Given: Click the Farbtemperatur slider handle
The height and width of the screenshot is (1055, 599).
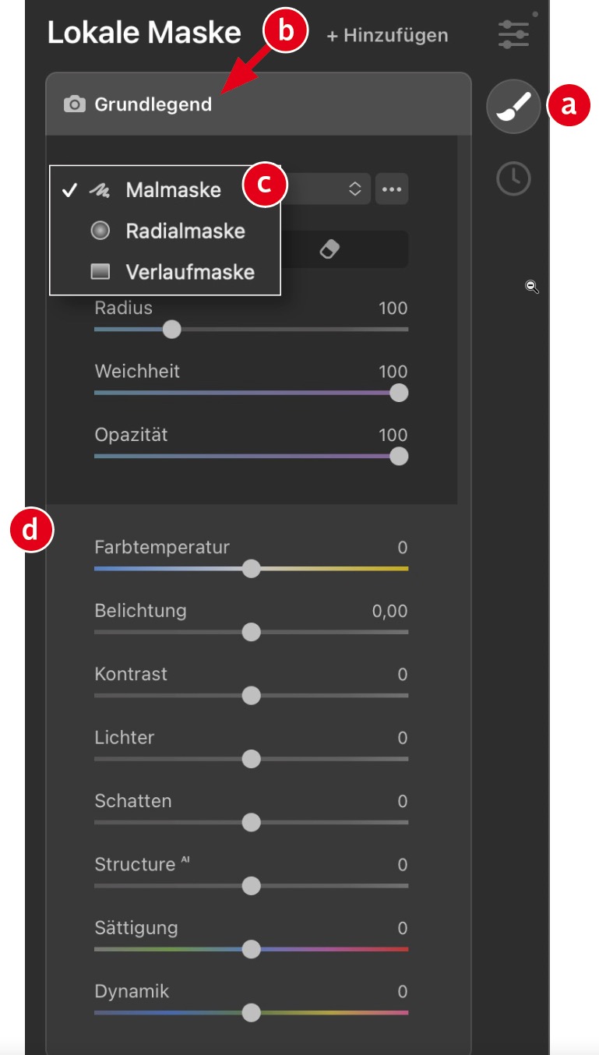Looking at the screenshot, I should click(x=251, y=569).
